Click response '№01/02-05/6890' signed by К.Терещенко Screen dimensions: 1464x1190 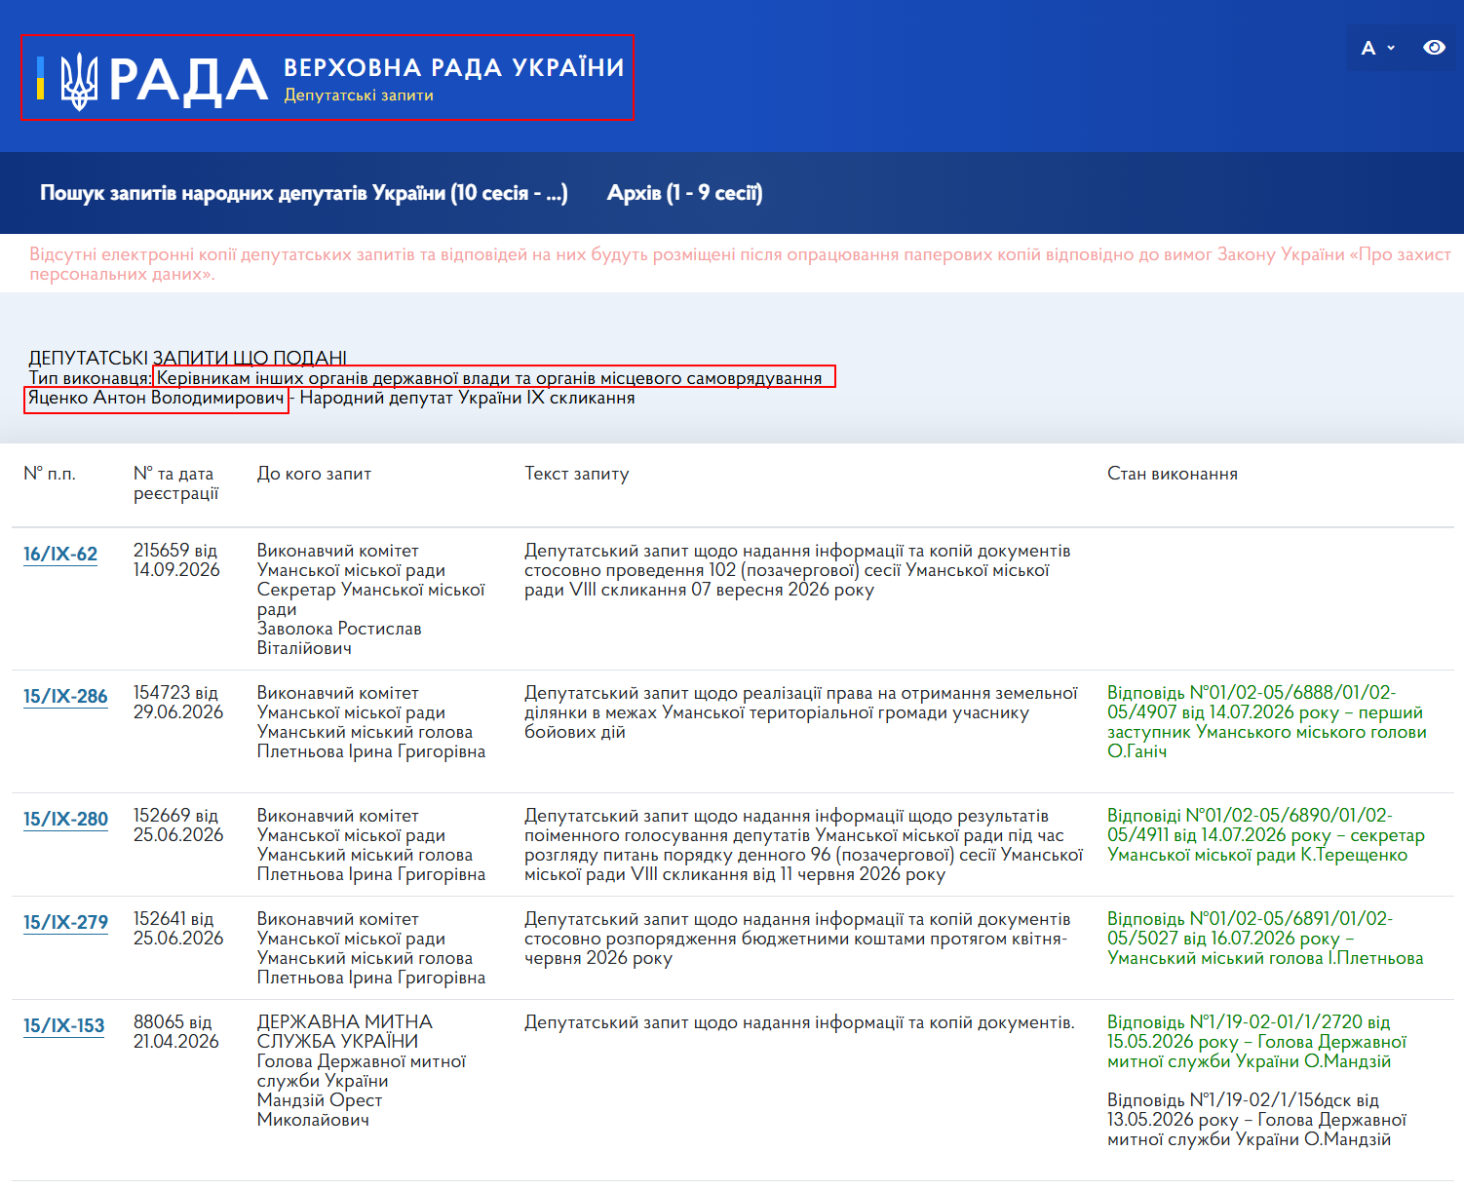pos(1266,835)
